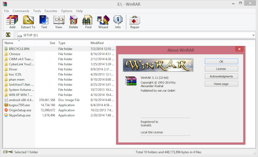The width and height of the screenshot is (258, 157).
Task: Click the SETUP (E:) address field
Action: pos(136,35)
